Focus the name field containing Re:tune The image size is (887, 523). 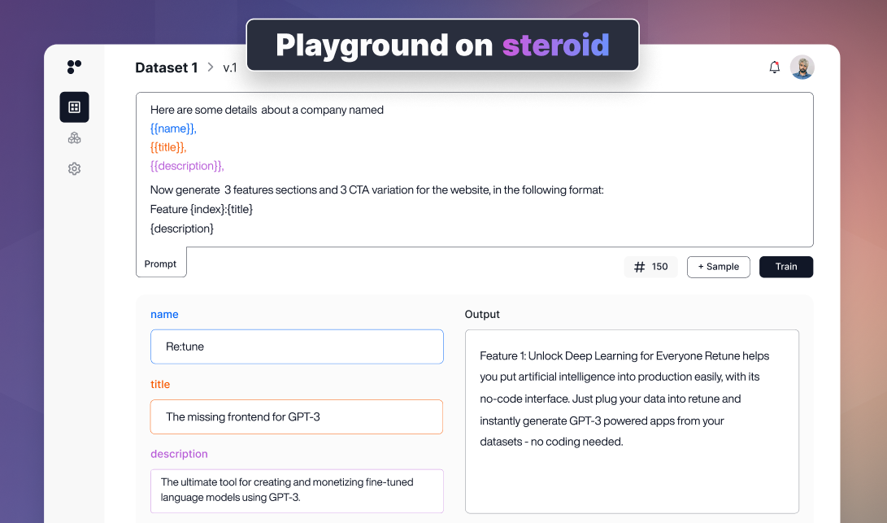297,346
